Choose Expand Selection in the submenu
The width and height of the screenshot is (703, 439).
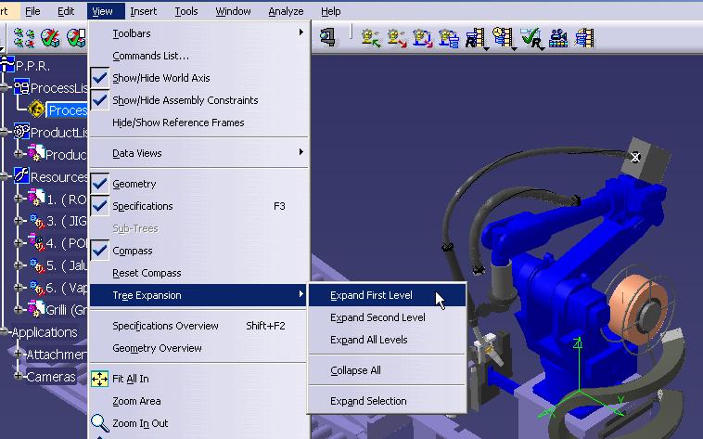[388, 401]
